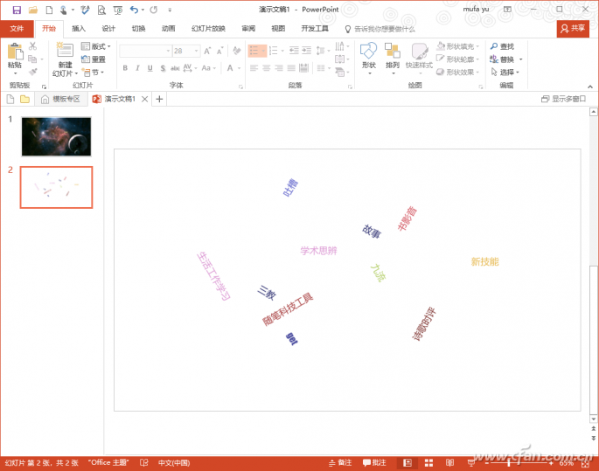The image size is (599, 471).
Task: Justify the paragraph text
Action: pyautogui.click(x=291, y=68)
